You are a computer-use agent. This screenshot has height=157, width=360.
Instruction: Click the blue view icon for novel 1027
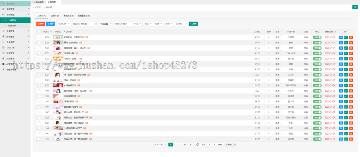[x=341, y=37]
